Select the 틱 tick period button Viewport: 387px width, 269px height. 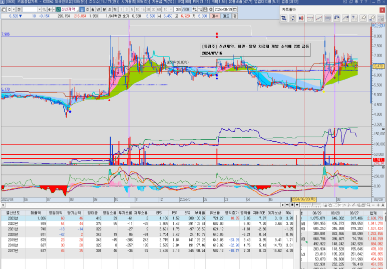click(x=115, y=10)
